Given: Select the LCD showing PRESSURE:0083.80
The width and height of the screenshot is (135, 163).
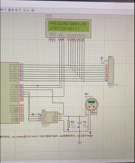Looking at the screenshot, I should pos(68,29).
